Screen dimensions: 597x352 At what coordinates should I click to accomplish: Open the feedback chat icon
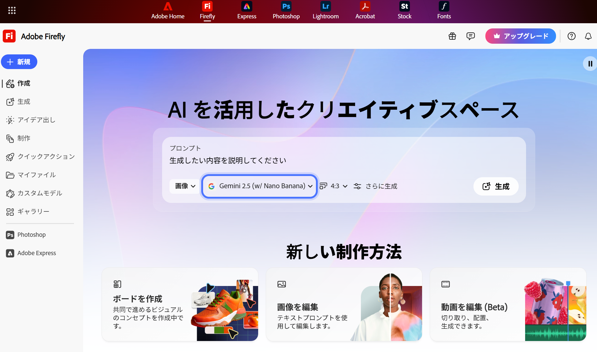471,36
